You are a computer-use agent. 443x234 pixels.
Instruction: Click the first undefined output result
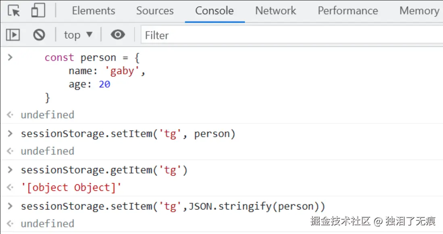[48, 115]
